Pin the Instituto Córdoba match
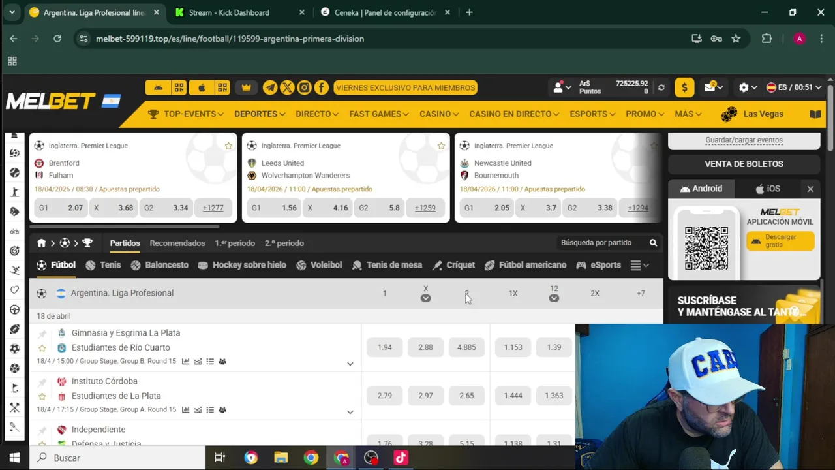The height and width of the screenshot is (470, 835). click(x=42, y=382)
